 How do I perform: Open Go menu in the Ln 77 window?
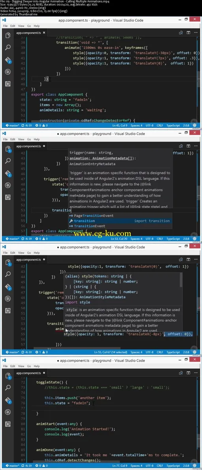click(x=29, y=366)
